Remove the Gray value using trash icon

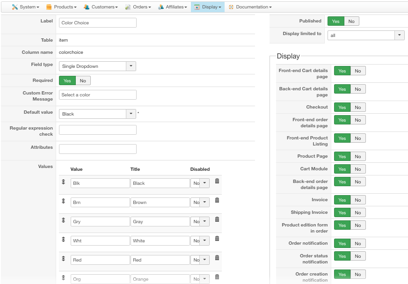217,219
